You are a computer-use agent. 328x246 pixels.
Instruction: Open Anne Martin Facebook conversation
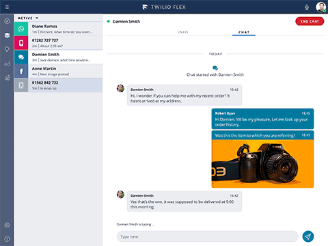click(58, 71)
